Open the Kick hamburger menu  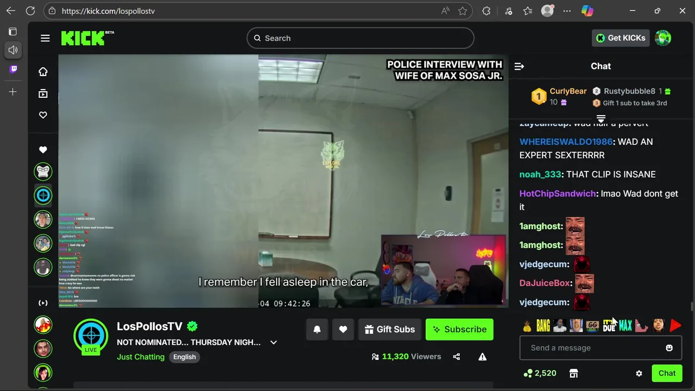(x=45, y=38)
